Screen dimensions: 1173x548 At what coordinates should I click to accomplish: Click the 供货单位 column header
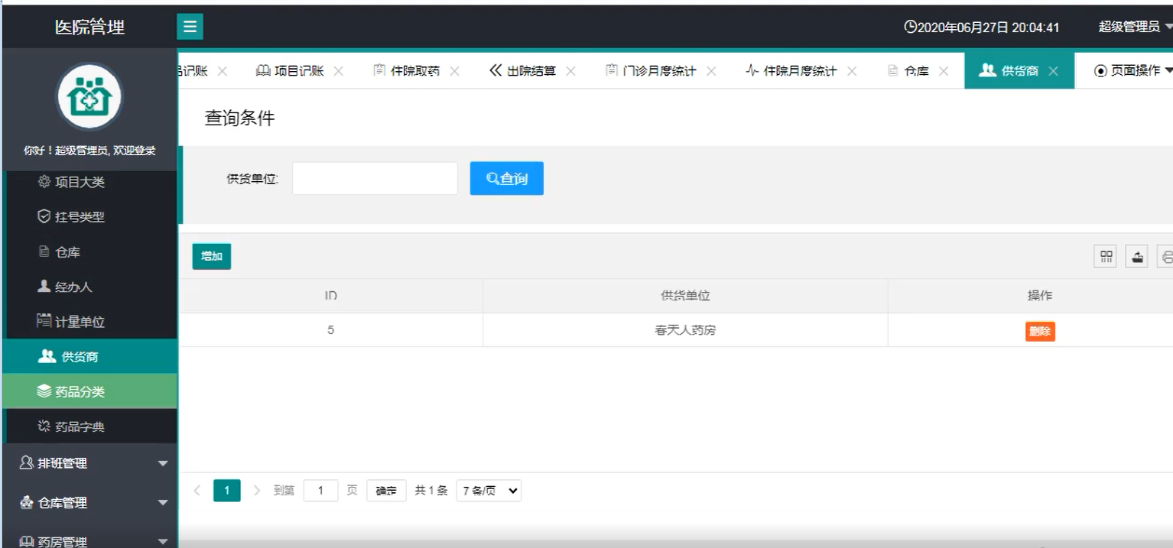[685, 296]
